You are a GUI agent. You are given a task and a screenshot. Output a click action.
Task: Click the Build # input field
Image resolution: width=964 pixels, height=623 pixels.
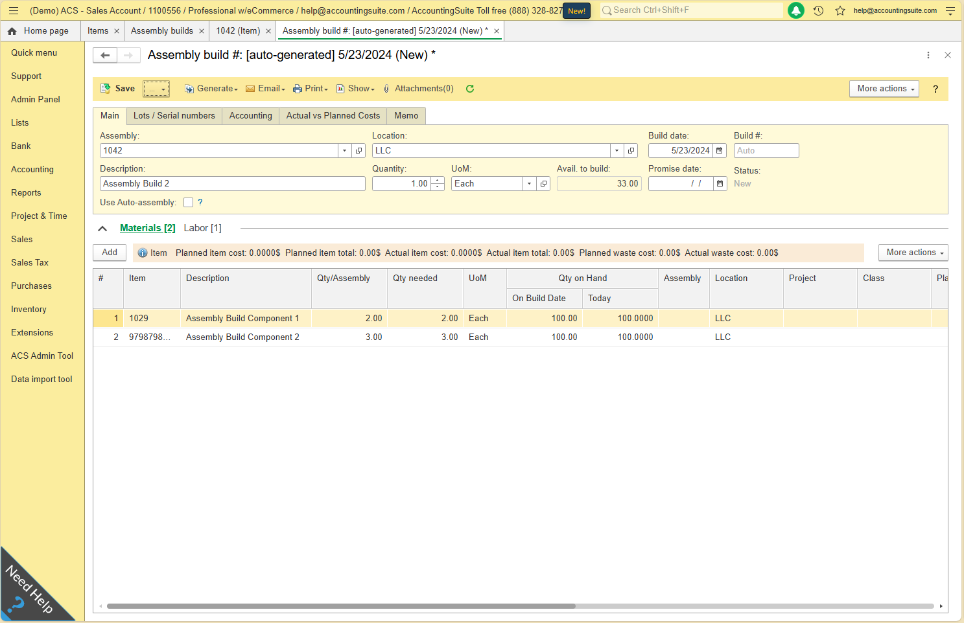click(766, 150)
